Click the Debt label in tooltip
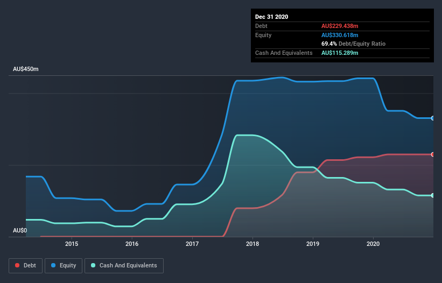 tap(261, 26)
